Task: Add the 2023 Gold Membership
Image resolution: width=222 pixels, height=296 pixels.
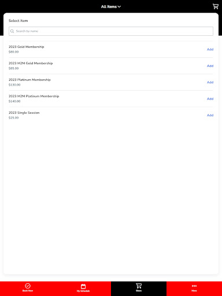Action: click(210, 49)
